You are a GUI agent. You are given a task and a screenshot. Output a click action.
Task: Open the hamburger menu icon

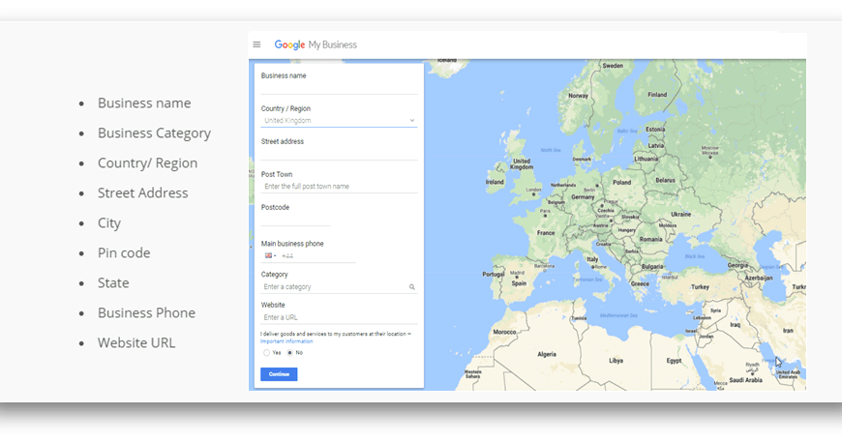point(256,44)
